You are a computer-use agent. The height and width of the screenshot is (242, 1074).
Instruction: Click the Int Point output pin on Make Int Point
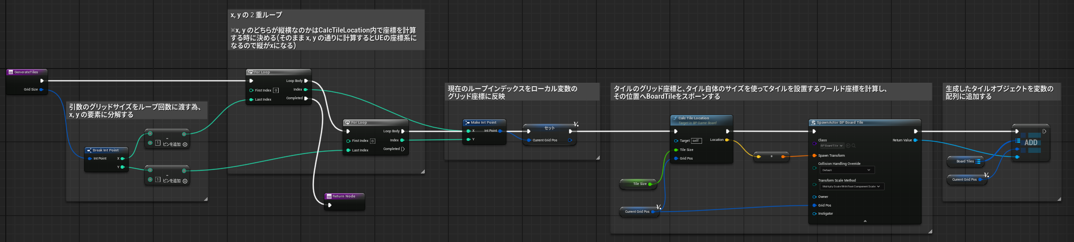click(501, 131)
